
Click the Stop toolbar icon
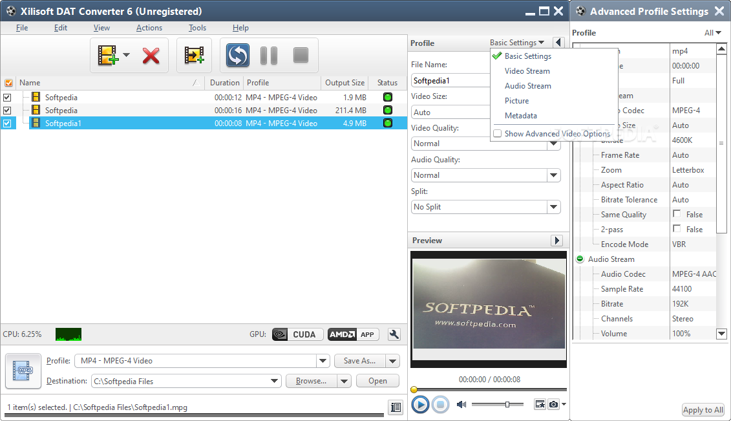301,55
